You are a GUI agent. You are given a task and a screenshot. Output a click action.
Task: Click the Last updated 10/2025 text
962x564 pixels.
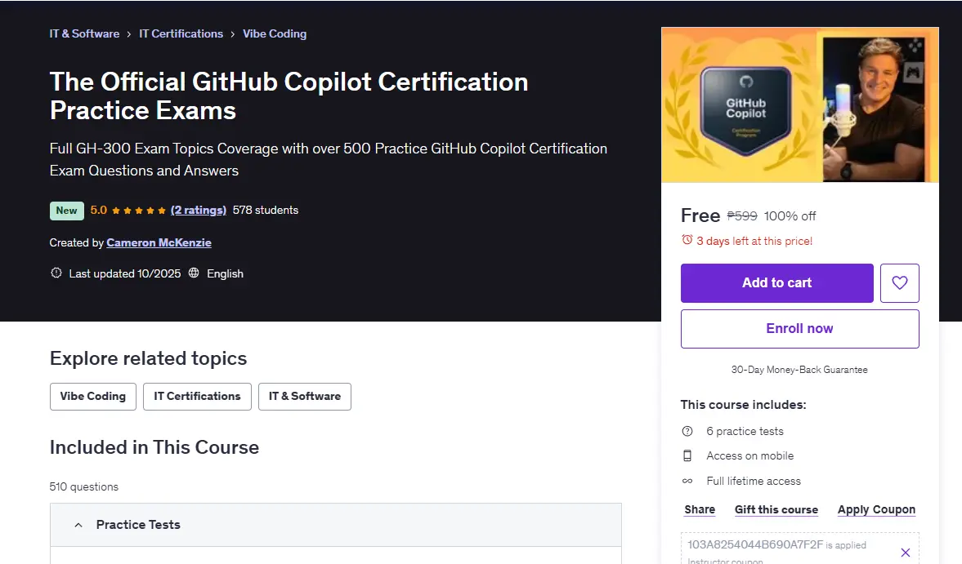point(124,273)
